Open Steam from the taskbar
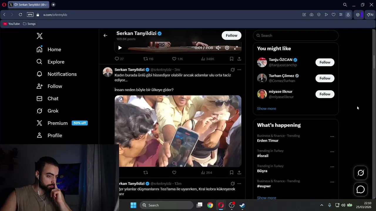Screen dimensions: 376x211 pos(242,205)
